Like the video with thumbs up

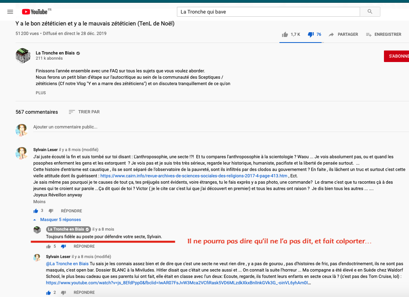[x=285, y=35]
